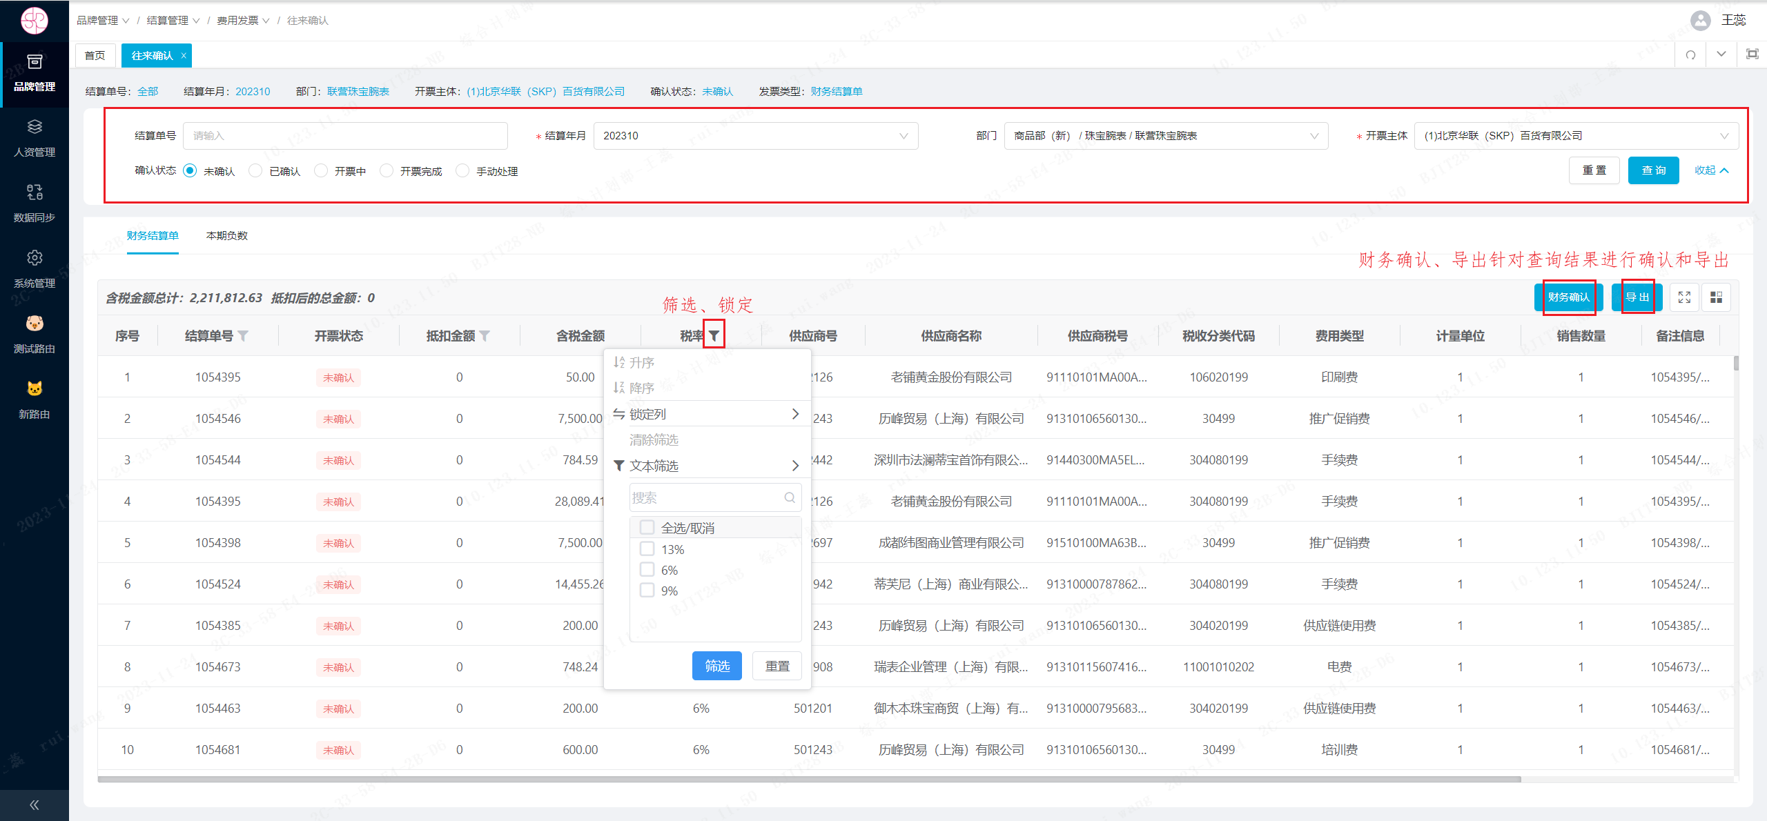Image resolution: width=1767 pixels, height=821 pixels.
Task: Click 结算单号 1054546 cell
Action: click(x=217, y=419)
